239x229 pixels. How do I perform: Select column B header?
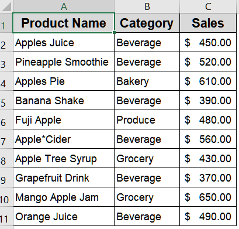coord(147,6)
